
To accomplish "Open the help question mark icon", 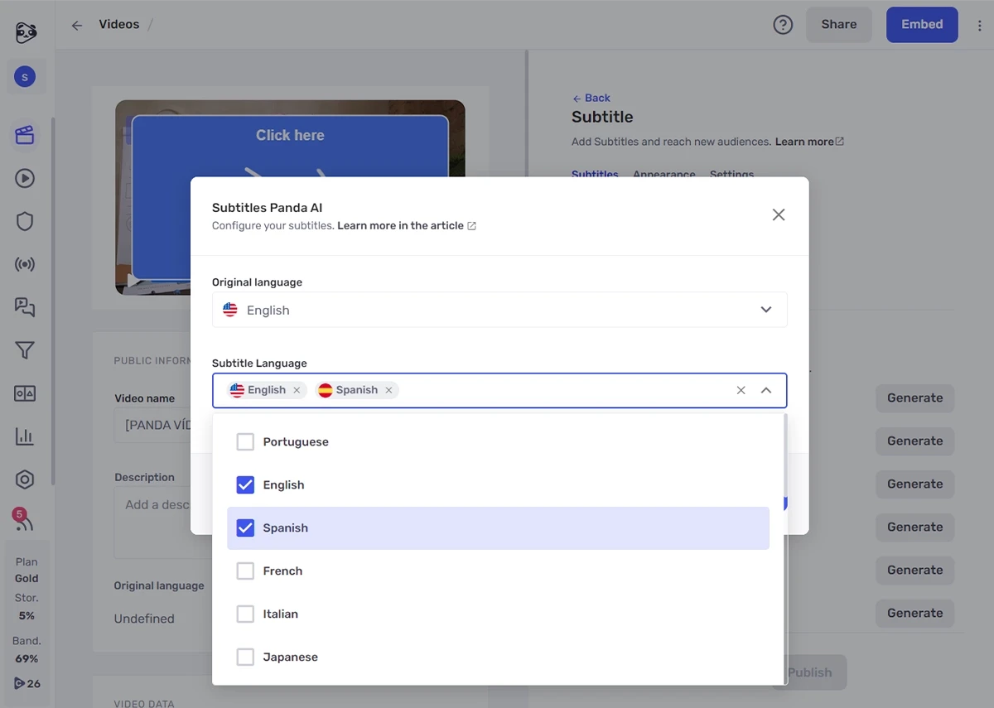I will pyautogui.click(x=783, y=25).
